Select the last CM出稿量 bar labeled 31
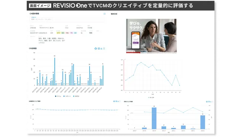Screen dimensions: 244x137 (x=103, y=75)
